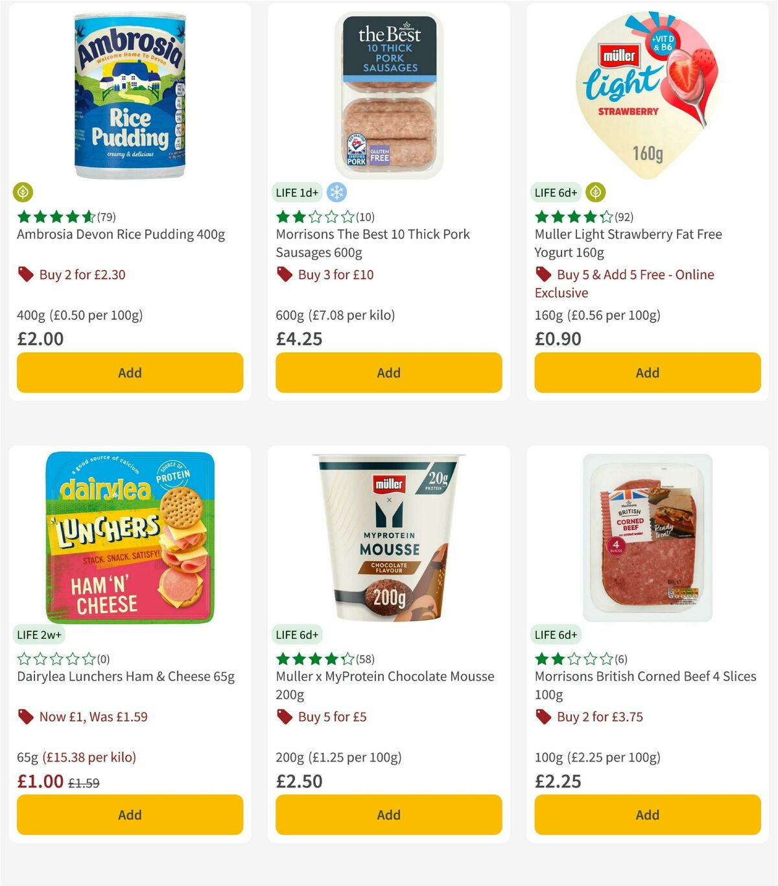The width and height of the screenshot is (778, 886).
Task: Add Dairylea Lunchers Ham & Cheese to basket
Action: pos(130,815)
